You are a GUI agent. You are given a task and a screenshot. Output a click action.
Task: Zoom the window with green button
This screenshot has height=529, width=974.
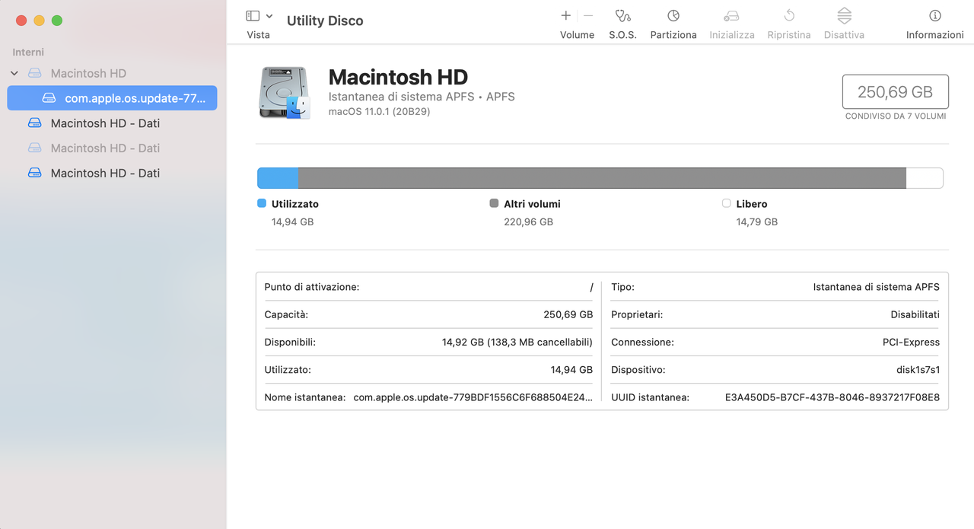pos(57,21)
